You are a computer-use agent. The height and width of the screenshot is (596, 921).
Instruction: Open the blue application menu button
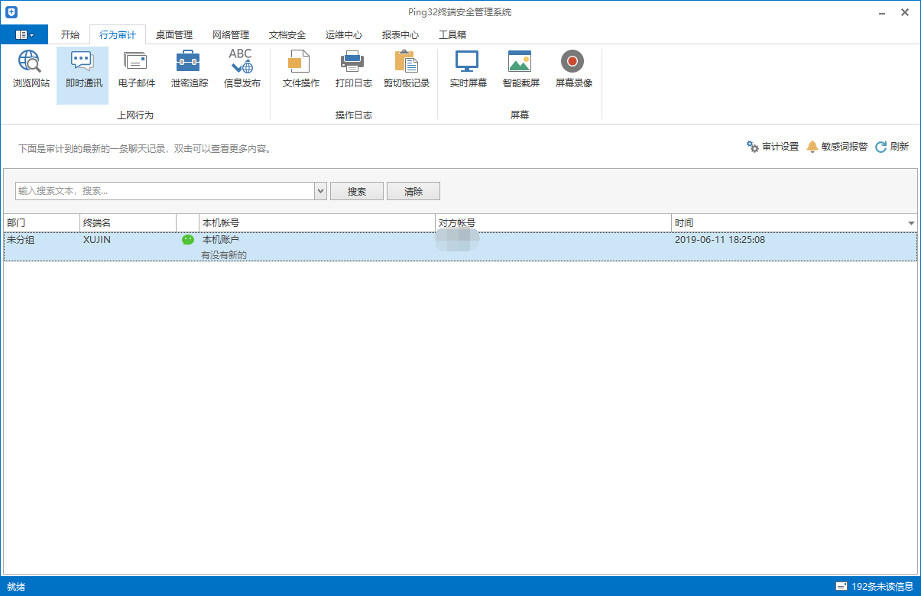(x=24, y=34)
